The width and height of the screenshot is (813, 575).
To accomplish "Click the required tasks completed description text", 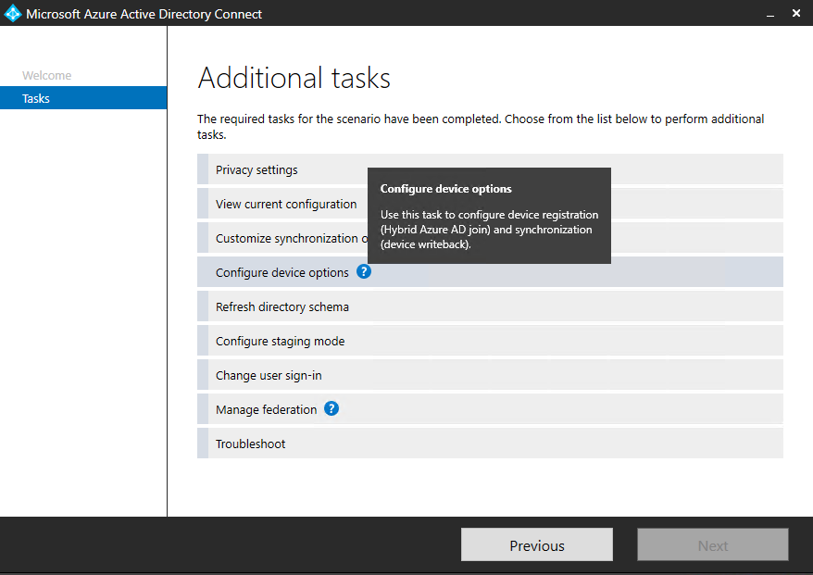I will [x=481, y=127].
